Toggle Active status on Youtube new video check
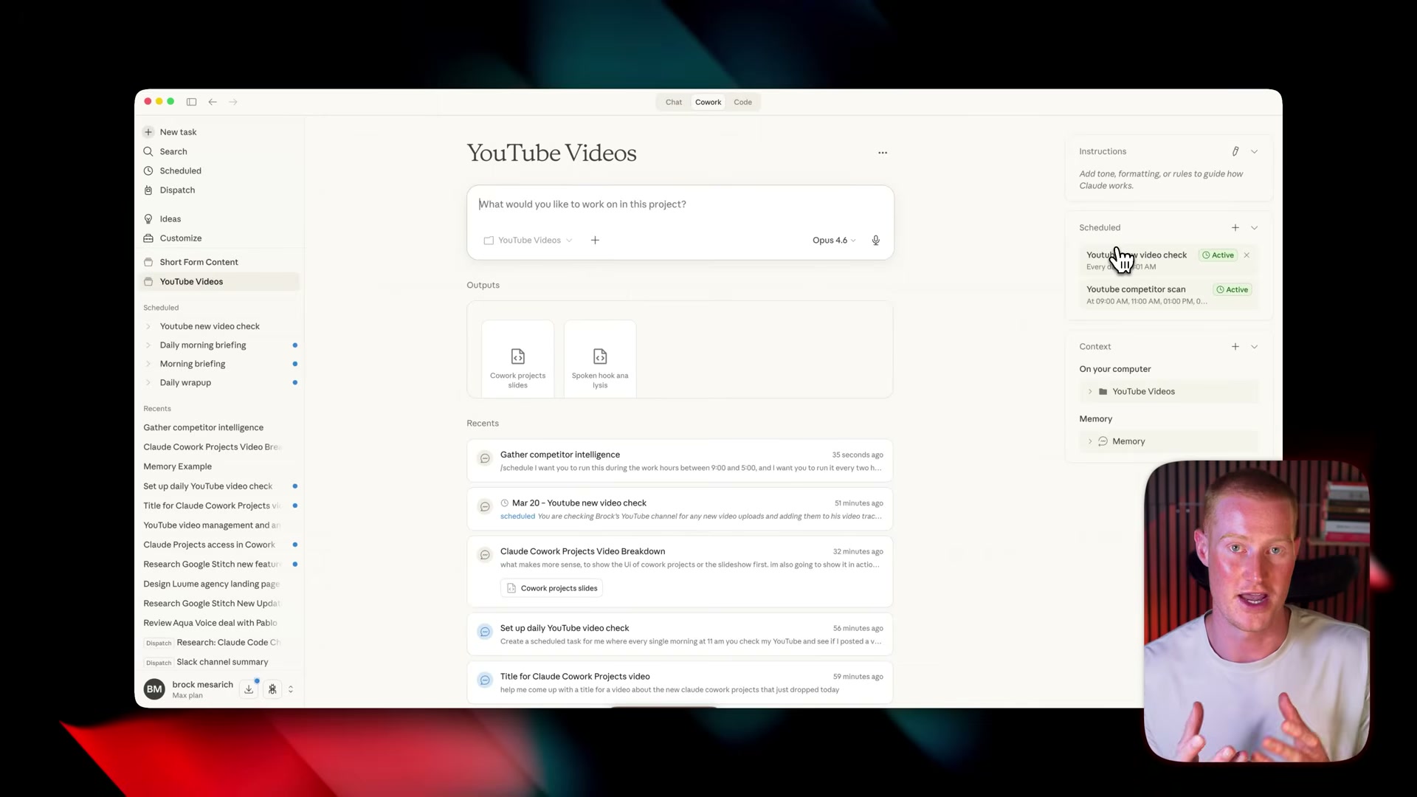Viewport: 1417px width, 797px height. (1218, 255)
